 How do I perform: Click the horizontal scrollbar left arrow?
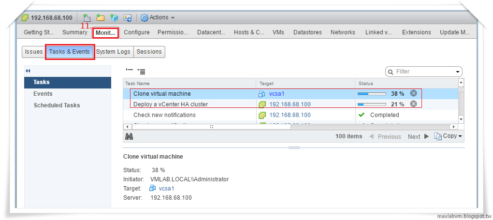(127, 127)
